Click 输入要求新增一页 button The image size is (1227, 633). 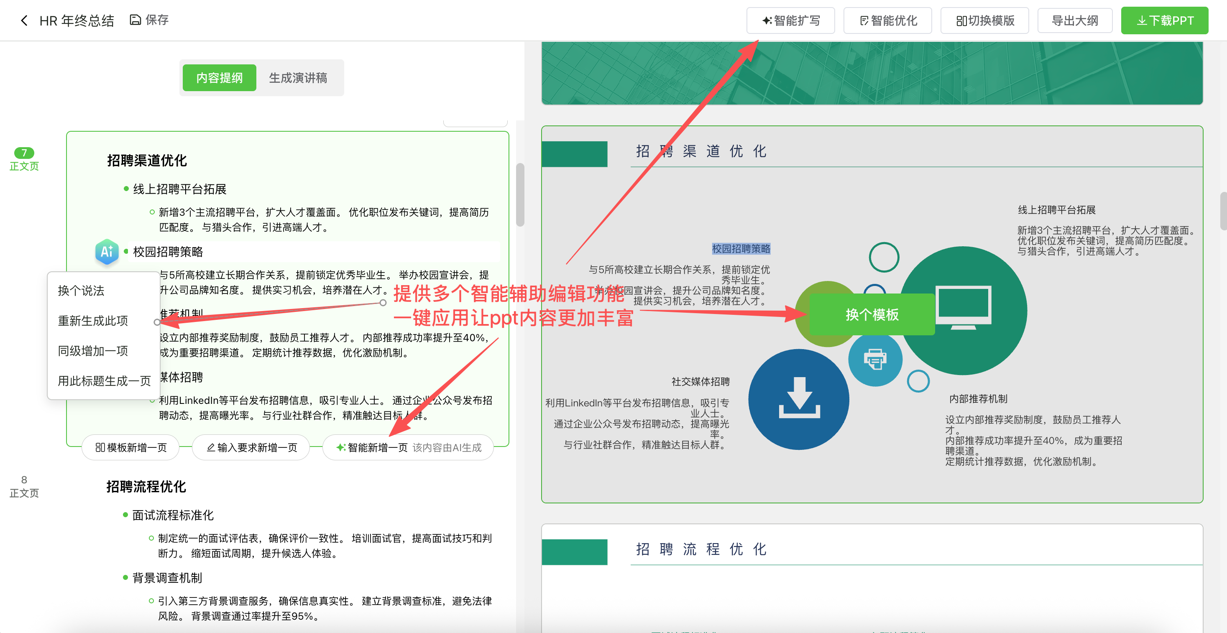(x=251, y=447)
